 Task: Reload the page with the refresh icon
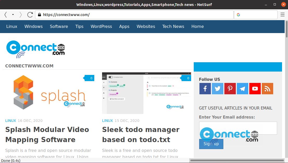click(x=30, y=15)
